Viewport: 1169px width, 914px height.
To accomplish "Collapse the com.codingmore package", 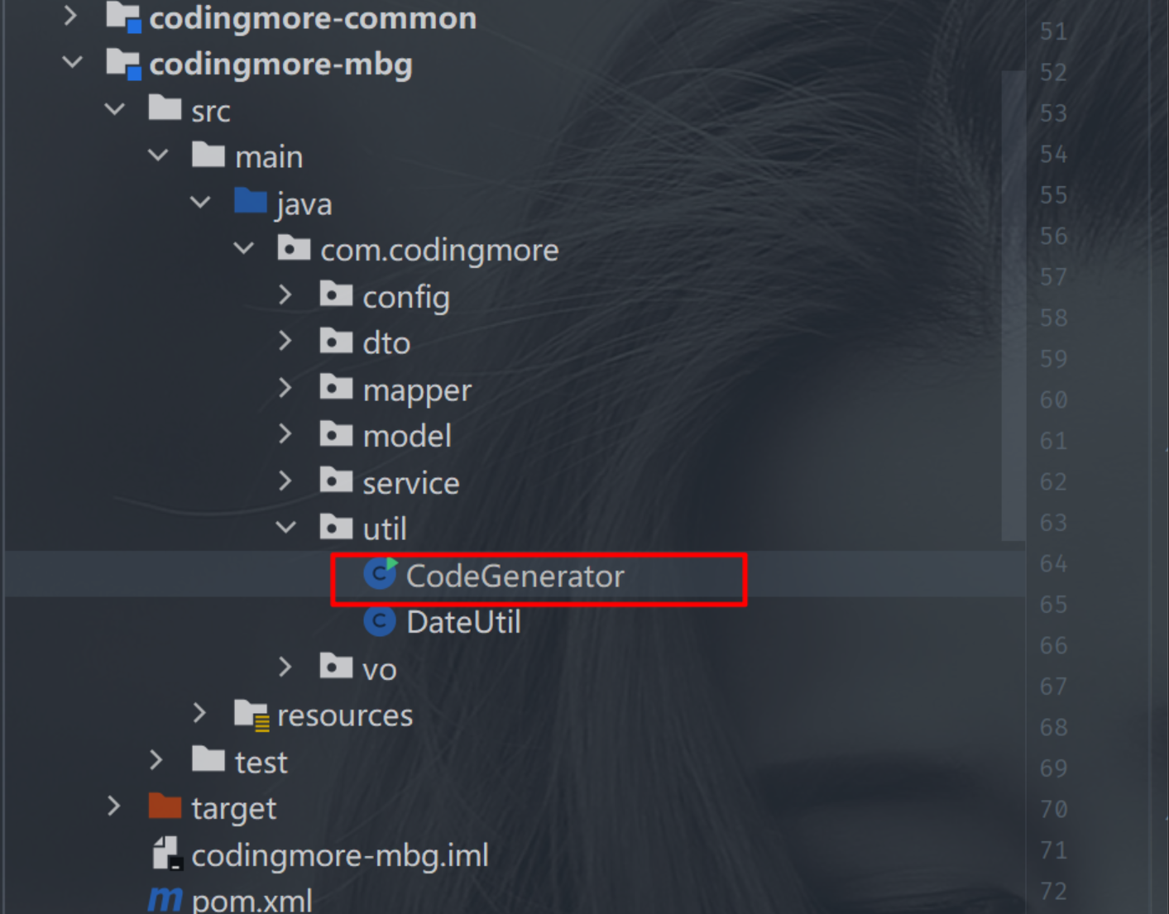I will tap(243, 248).
